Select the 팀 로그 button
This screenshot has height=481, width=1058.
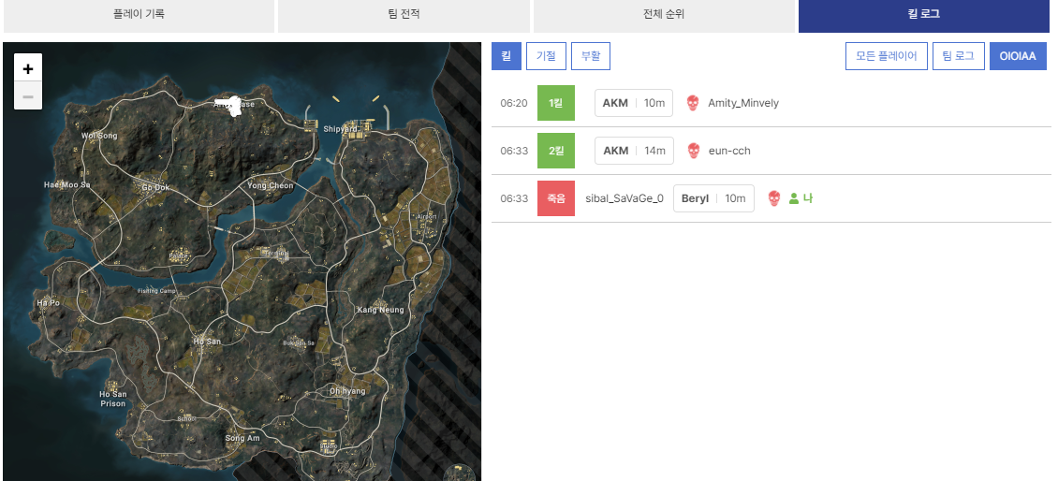959,56
